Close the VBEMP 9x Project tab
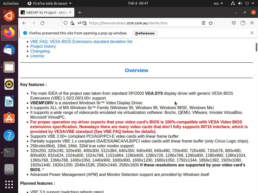The width and height of the screenshot is (258, 193). pos(70,12)
